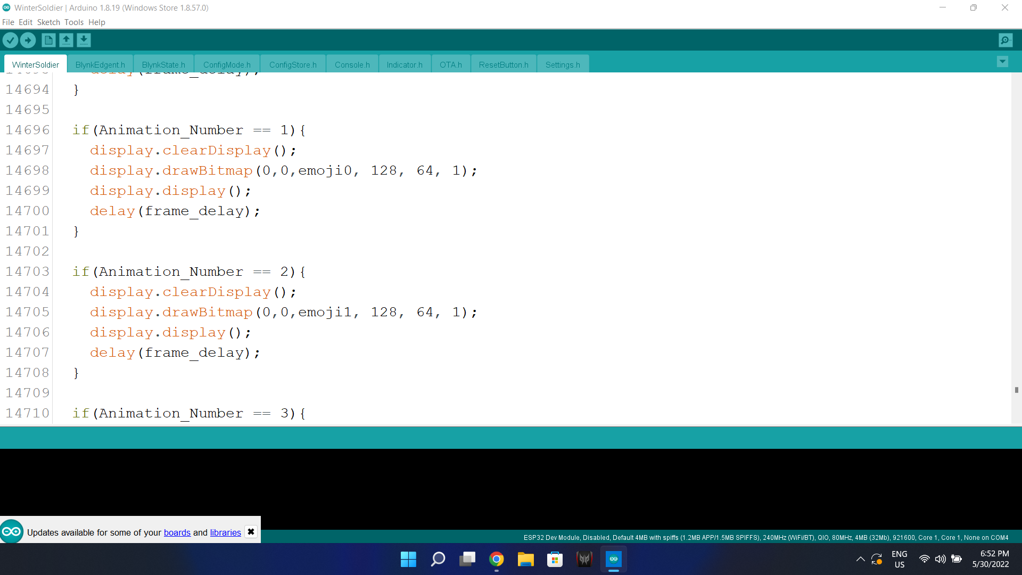Click the speaker volume icon
1022x575 pixels.
(940, 559)
